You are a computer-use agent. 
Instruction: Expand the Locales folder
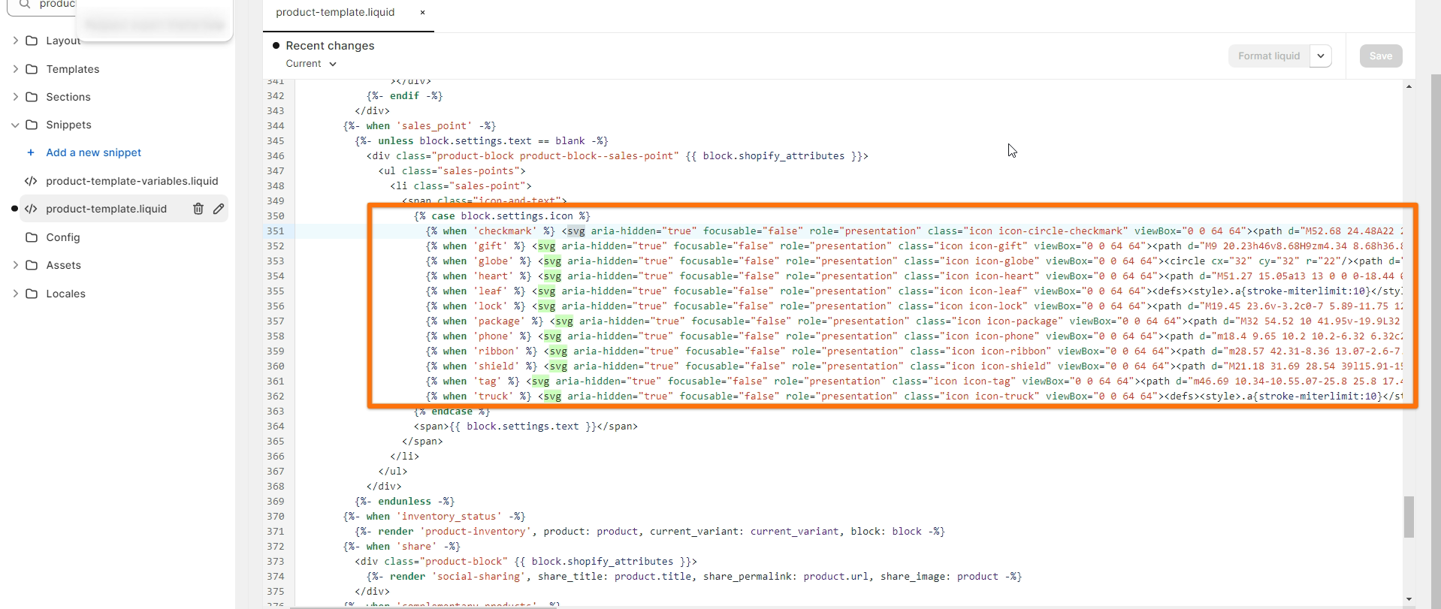(15, 294)
